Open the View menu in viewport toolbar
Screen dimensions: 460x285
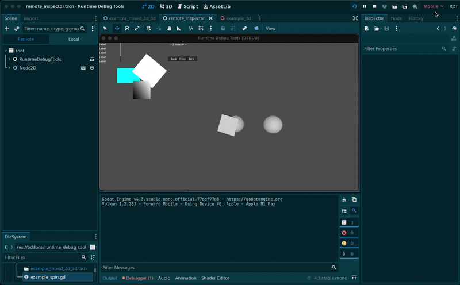point(270,28)
